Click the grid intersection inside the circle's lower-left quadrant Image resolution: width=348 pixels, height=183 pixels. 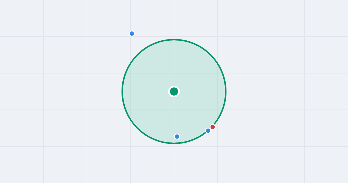pyautogui.click(x=130, y=110)
